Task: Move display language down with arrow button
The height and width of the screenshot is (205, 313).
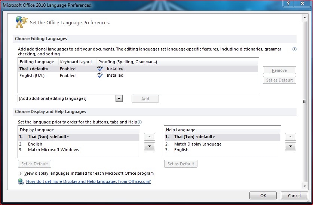Action: point(150,147)
